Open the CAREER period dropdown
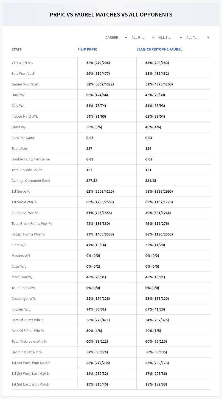 (116, 37)
